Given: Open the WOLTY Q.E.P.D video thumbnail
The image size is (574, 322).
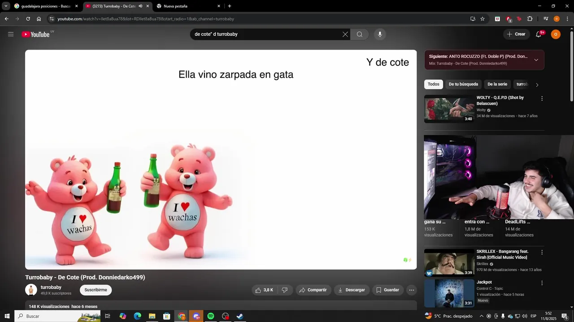Looking at the screenshot, I should [x=449, y=109].
